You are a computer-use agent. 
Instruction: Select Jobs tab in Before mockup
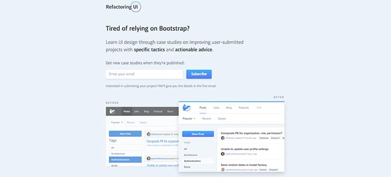pos(136,111)
